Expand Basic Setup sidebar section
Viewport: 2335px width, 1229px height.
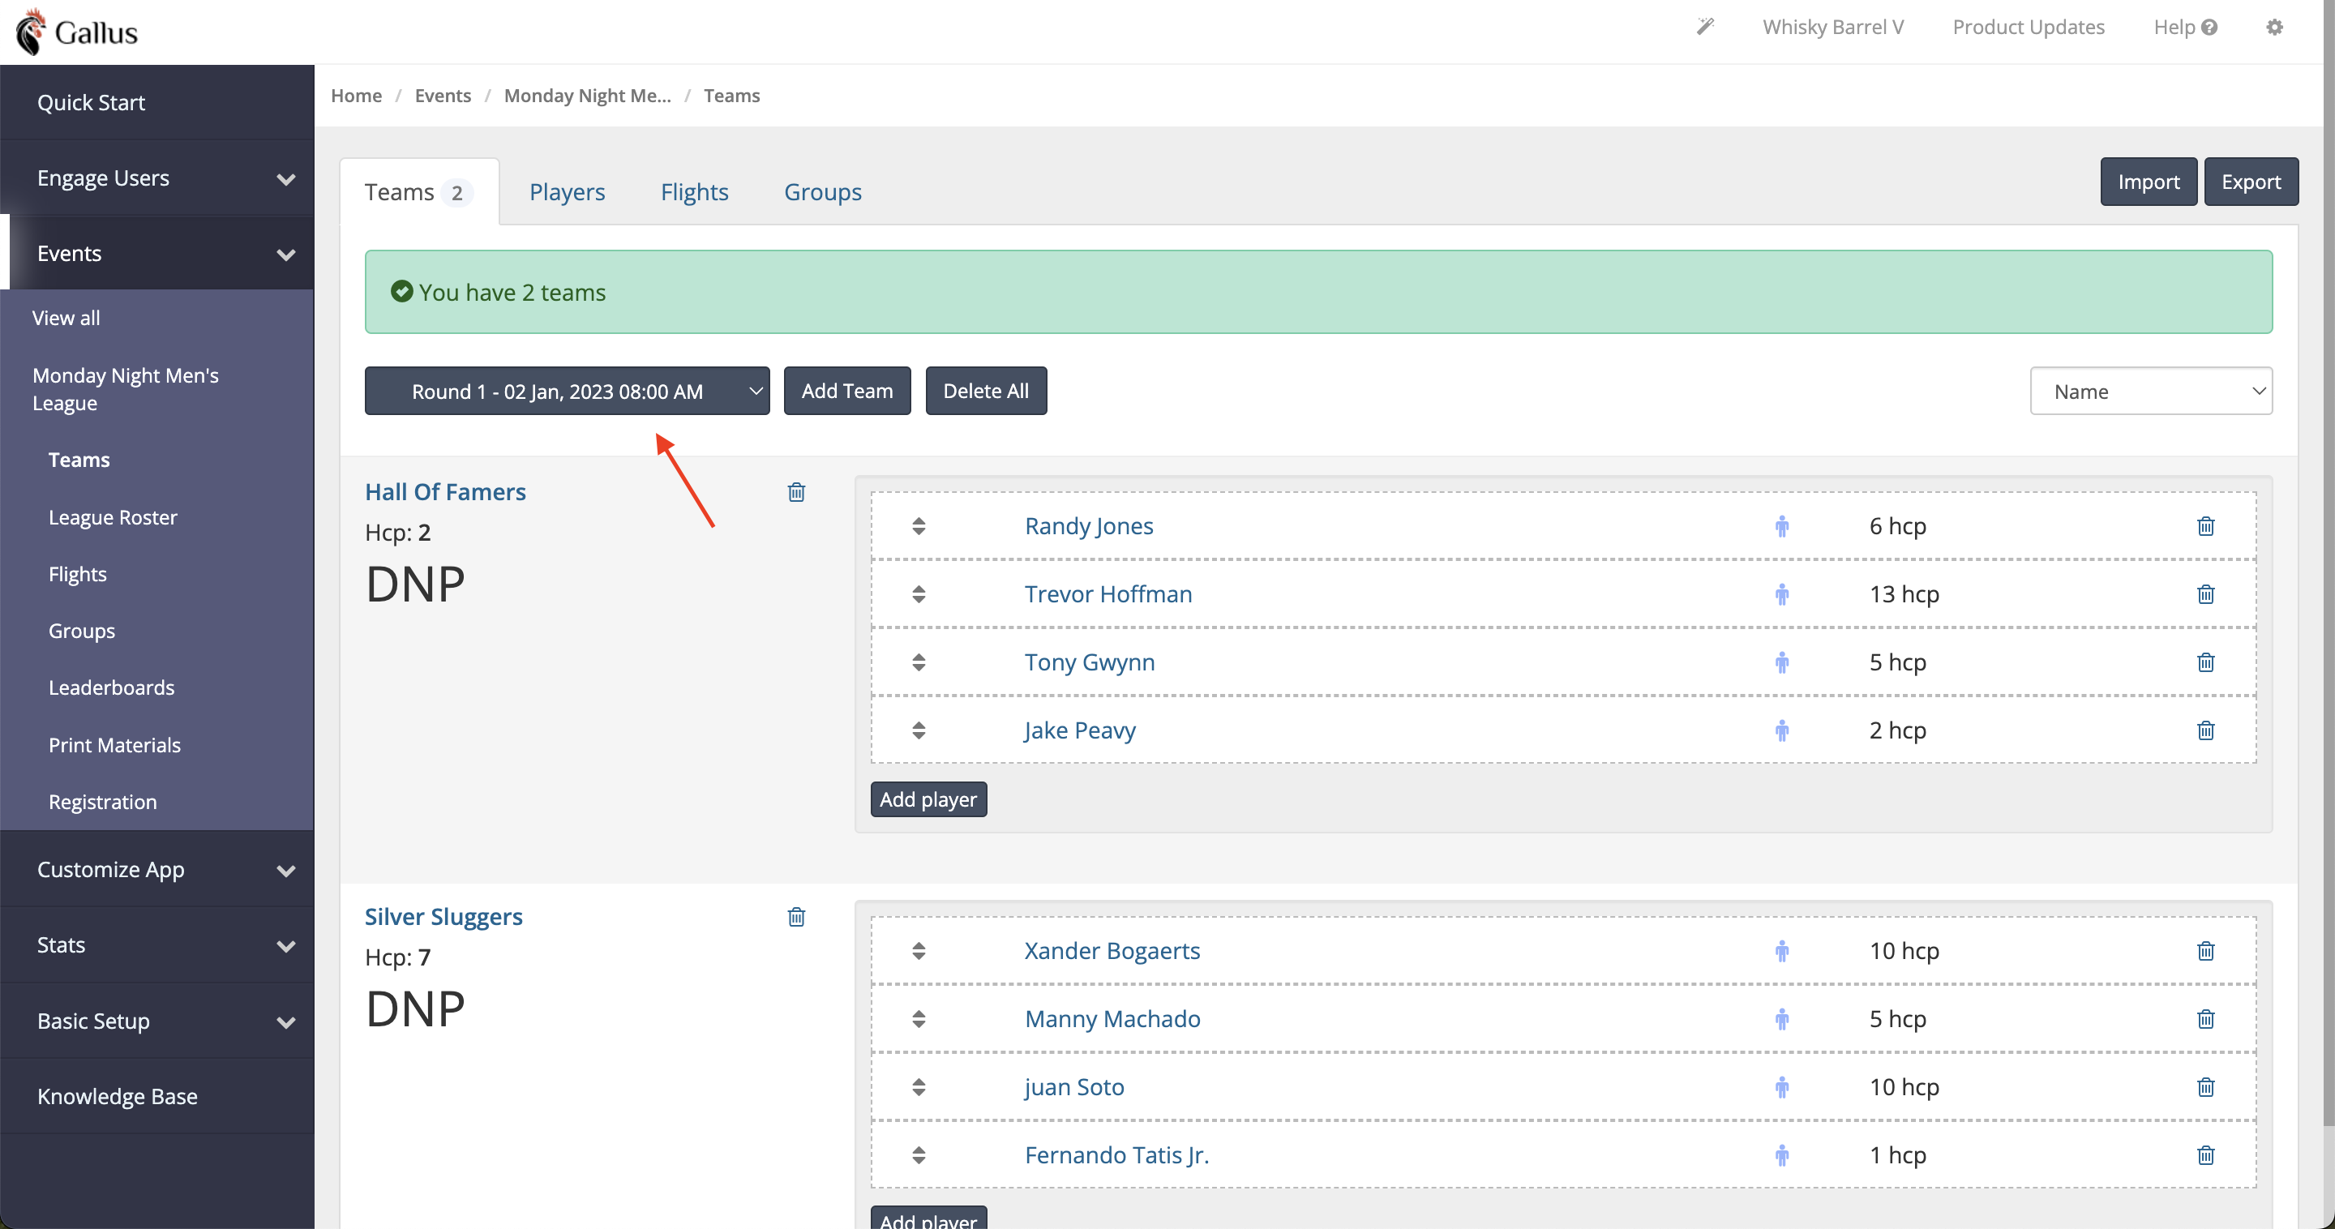click(x=158, y=1021)
